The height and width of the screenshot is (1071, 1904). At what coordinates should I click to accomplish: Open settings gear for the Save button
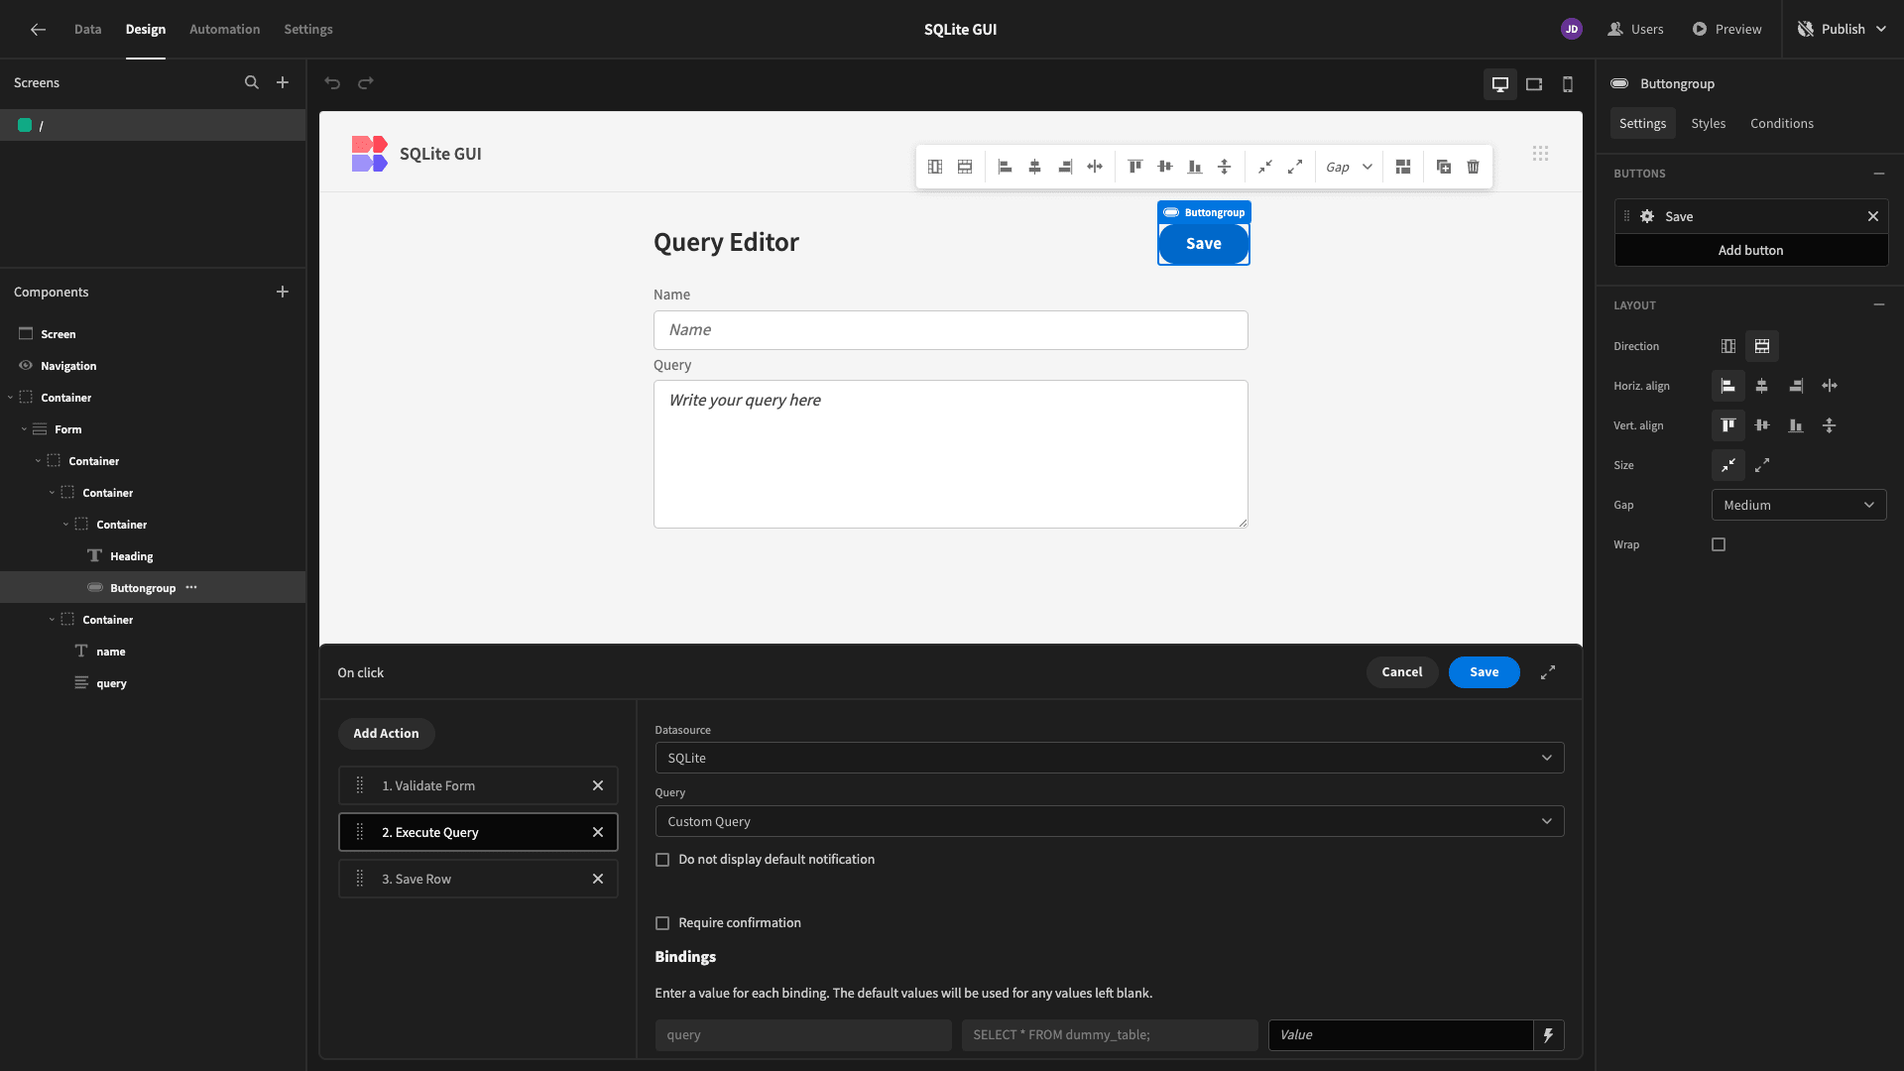[x=1647, y=216]
